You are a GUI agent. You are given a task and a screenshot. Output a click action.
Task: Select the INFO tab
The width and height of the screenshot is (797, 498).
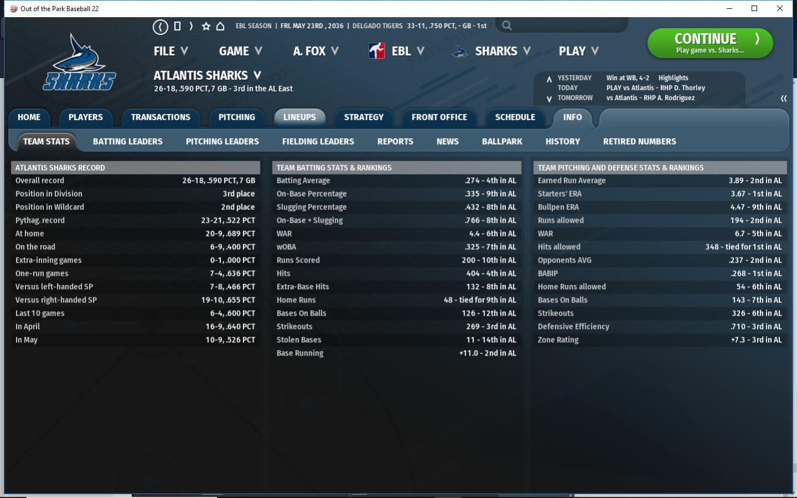(573, 117)
